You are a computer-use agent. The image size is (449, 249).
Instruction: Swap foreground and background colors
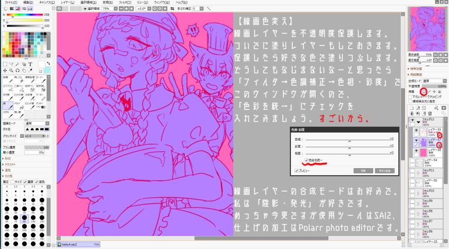click(48, 63)
